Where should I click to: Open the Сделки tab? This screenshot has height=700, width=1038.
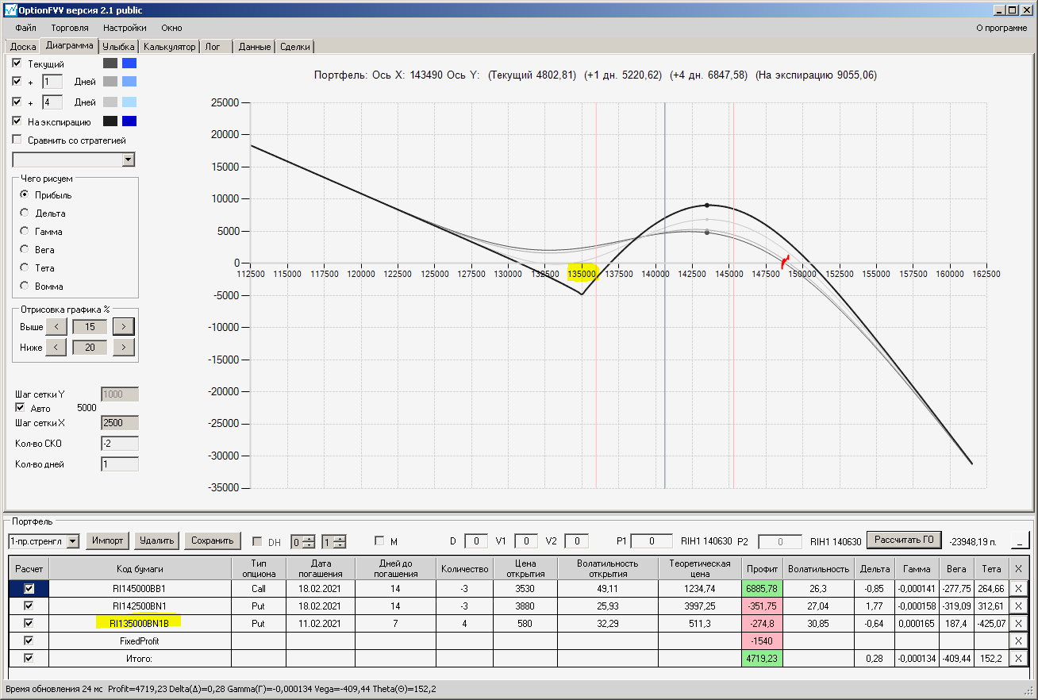coord(295,47)
